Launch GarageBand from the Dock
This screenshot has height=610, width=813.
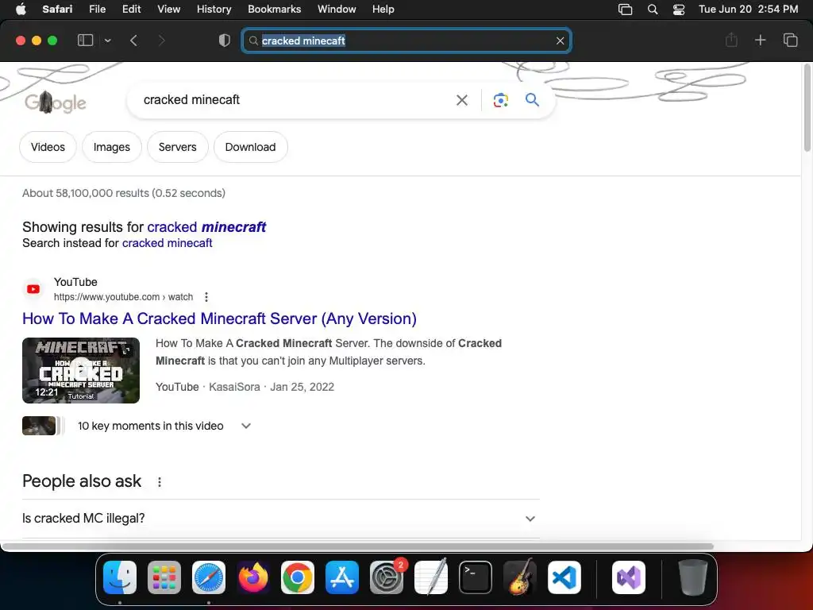click(520, 577)
